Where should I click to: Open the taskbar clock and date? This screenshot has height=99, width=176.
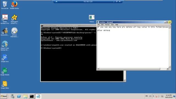[x=169, y=96]
